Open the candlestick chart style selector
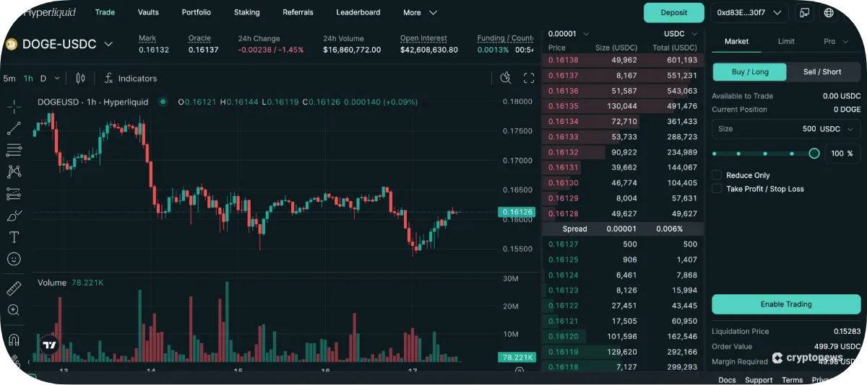This screenshot has height=385, width=867. tap(80, 79)
